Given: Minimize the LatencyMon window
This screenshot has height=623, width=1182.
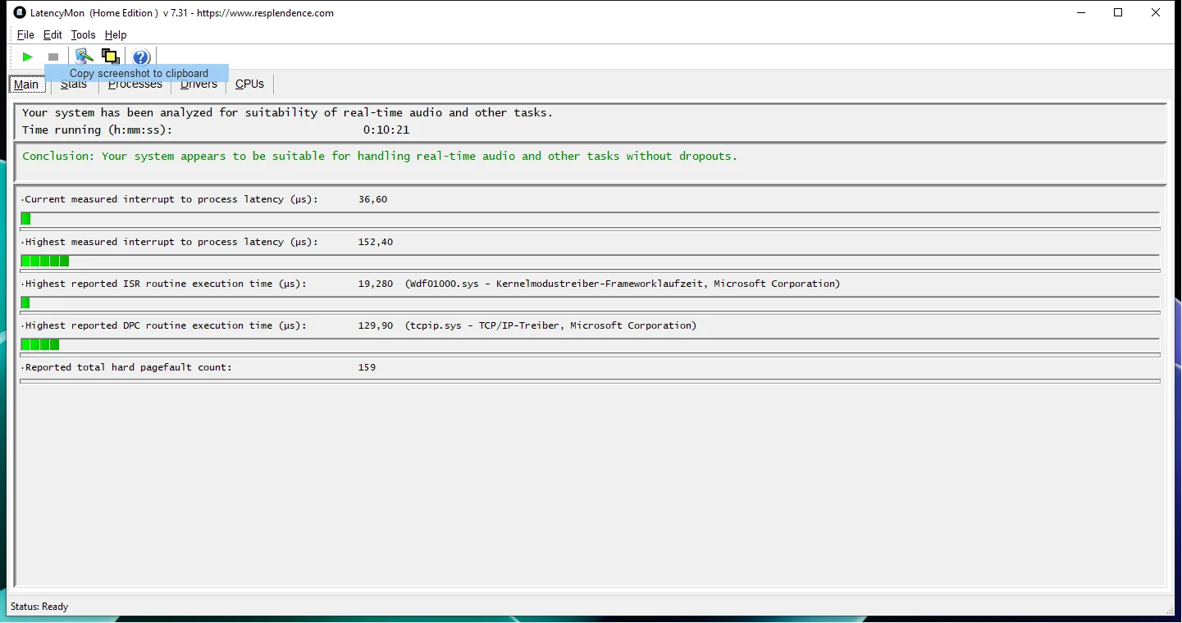Looking at the screenshot, I should click(1079, 12).
